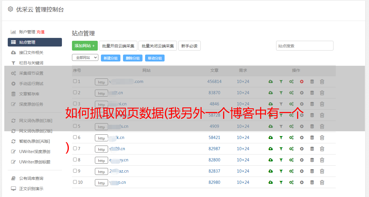Open column and keyword filter for row 1
The width and height of the screenshot is (369, 197).
coord(281,82)
